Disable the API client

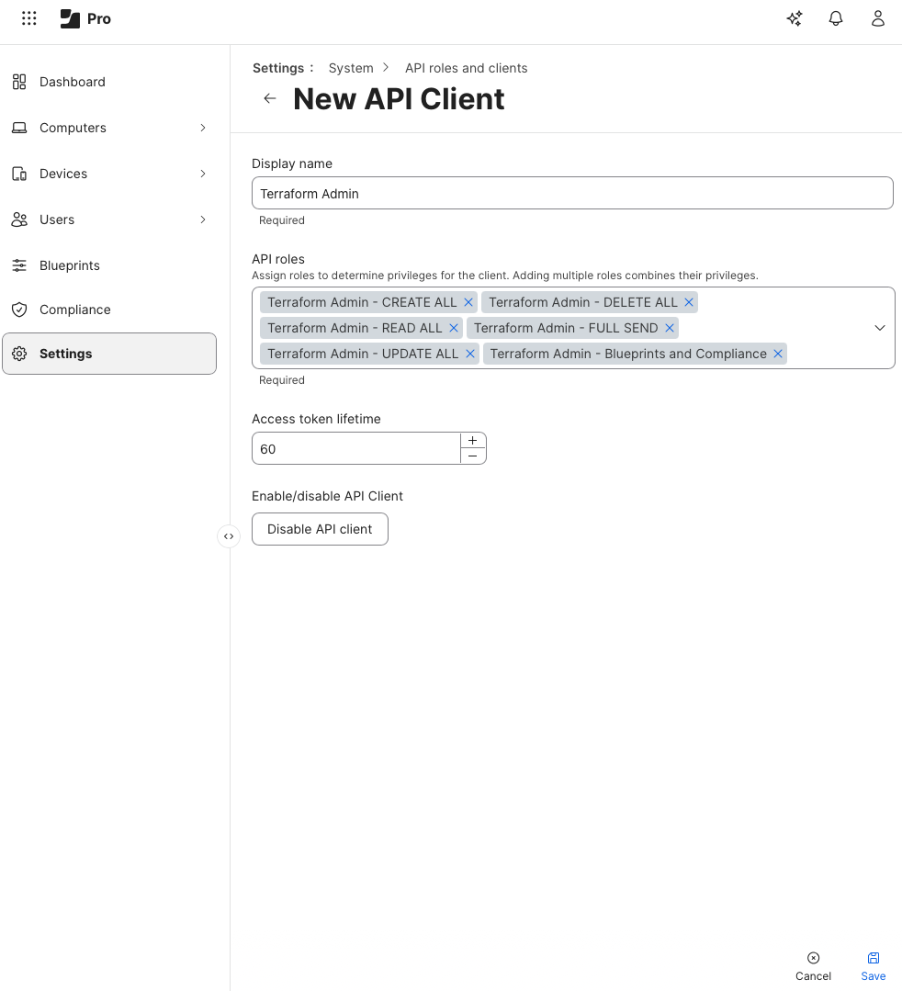point(320,529)
